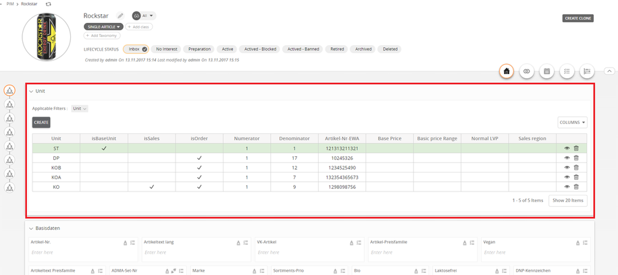Screen dimensions: 618x275
Task: Click the translation icon on Artikel-Nr. field
Action: 126,243
